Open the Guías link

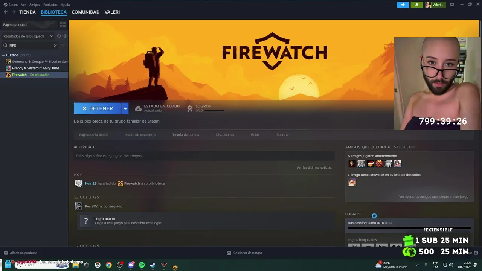tap(255, 135)
